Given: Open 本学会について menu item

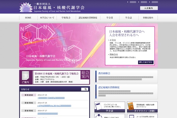Looking at the screenshot, I should [47, 18].
